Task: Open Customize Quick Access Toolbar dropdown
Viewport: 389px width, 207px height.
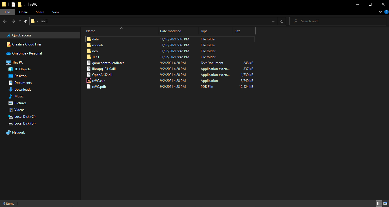Action: (25, 5)
